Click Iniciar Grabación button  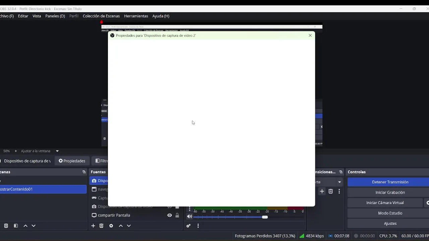pos(390,192)
